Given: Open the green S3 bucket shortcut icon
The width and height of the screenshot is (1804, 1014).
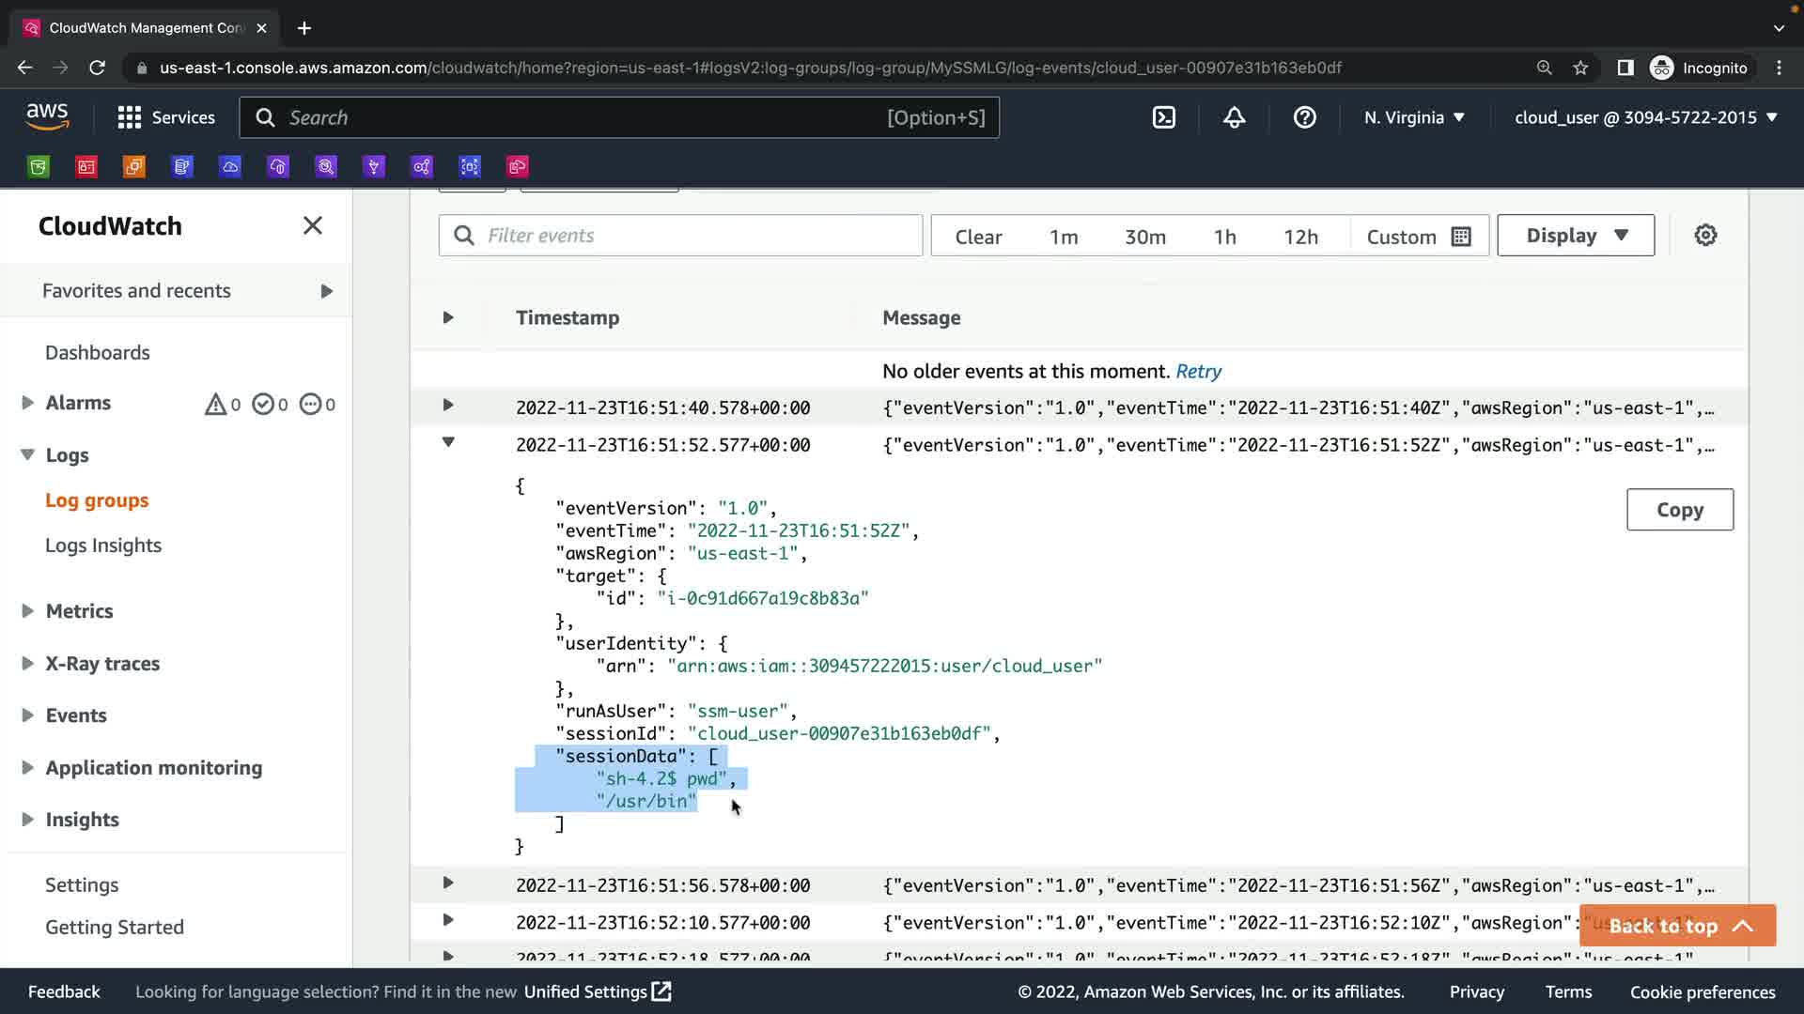Looking at the screenshot, I should pos(39,167).
